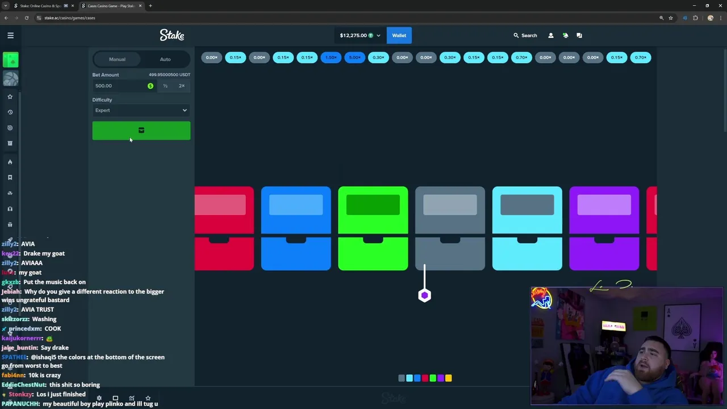Click the favourite star icon in game footer
The image size is (727, 409).
pyautogui.click(x=148, y=398)
